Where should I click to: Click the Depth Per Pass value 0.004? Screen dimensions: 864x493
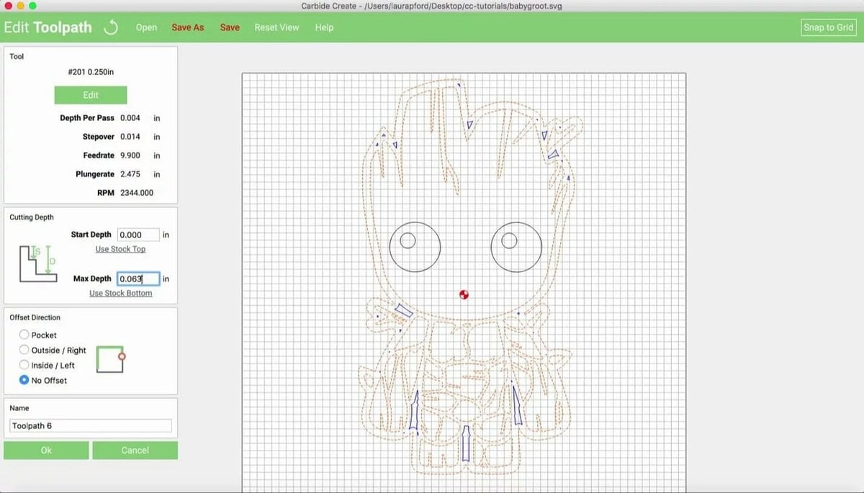coord(130,118)
